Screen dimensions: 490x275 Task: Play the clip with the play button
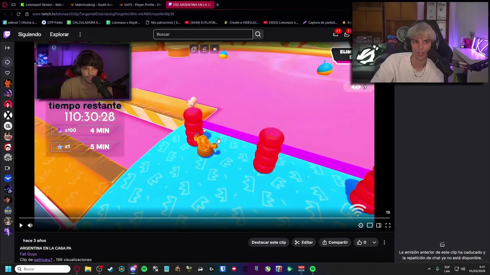coord(21,225)
